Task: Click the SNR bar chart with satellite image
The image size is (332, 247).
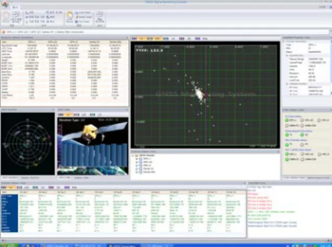Action: coord(93,146)
